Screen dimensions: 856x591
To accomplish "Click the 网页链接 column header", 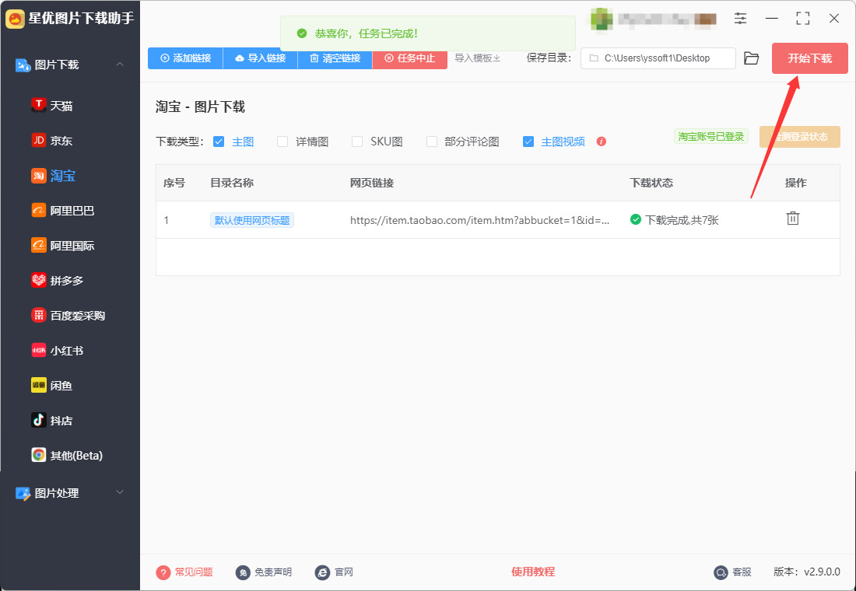I will 372,183.
